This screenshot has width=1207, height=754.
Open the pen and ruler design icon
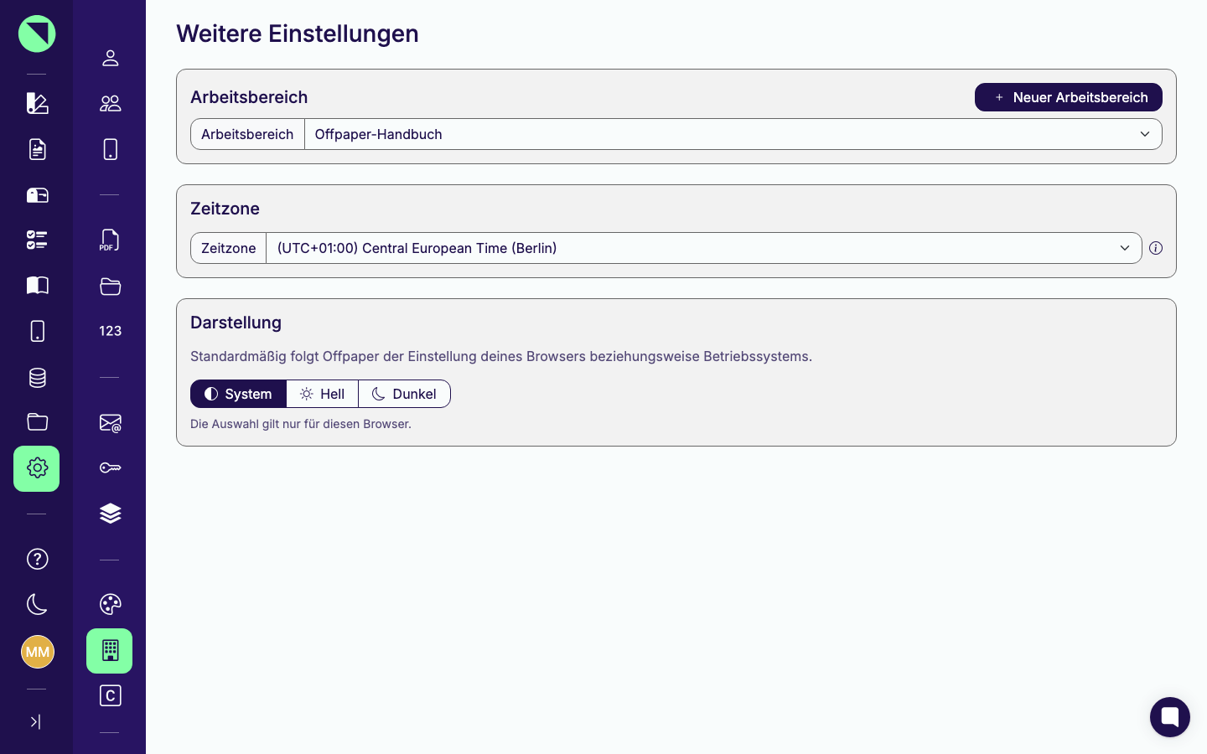[37, 103]
